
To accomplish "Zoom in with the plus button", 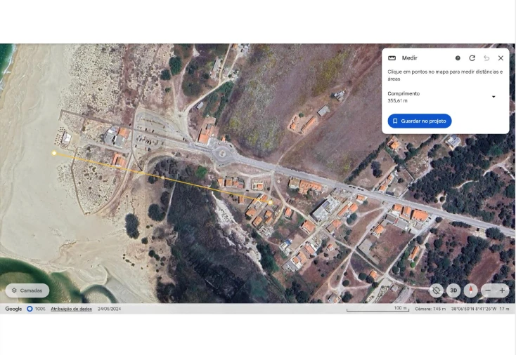I will [502, 290].
